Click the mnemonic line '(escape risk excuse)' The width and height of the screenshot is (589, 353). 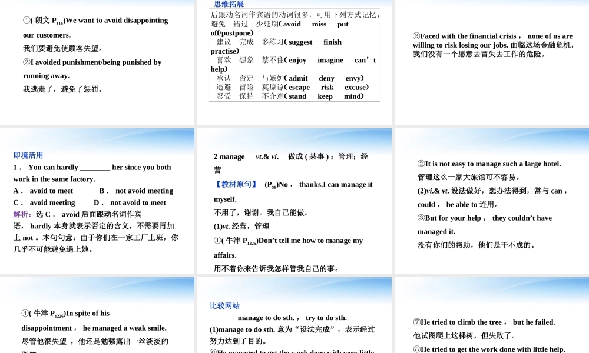click(x=326, y=87)
